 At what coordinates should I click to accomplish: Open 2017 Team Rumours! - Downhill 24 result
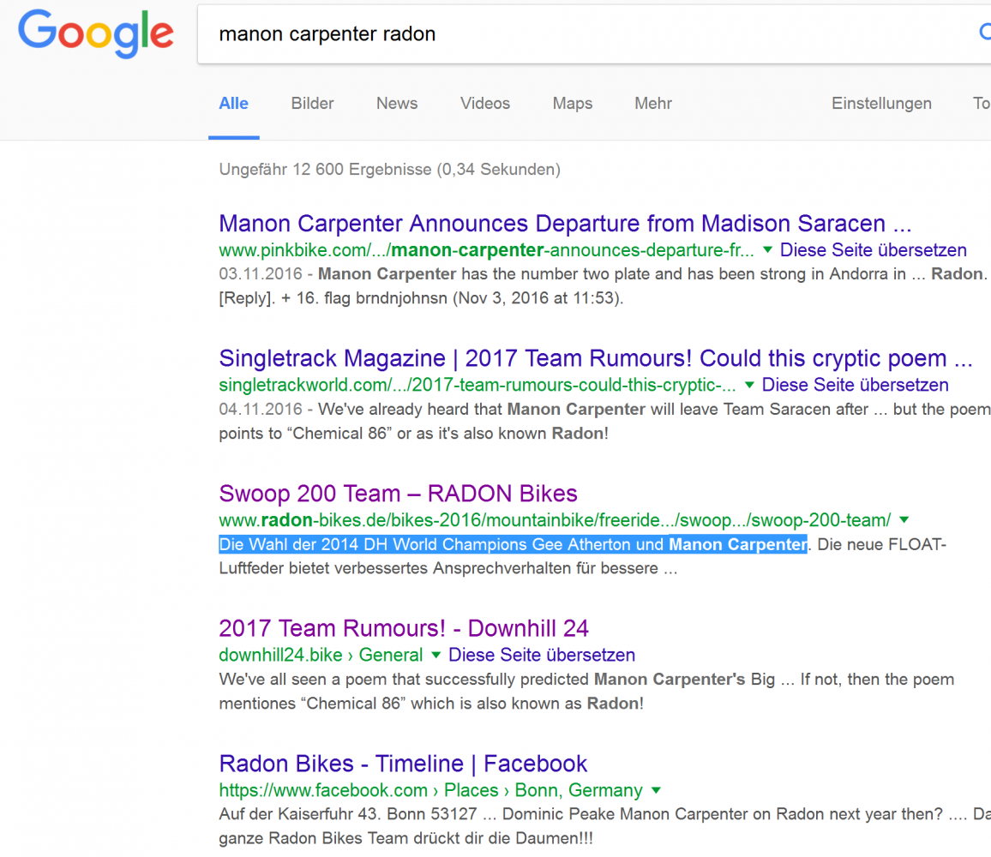click(x=404, y=629)
